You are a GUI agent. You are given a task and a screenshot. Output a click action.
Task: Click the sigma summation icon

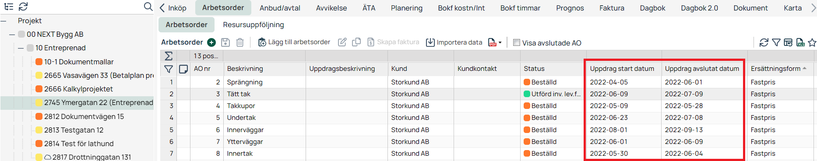[169, 56]
